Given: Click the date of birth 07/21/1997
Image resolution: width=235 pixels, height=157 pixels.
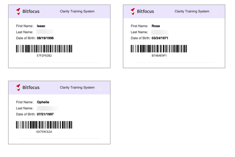Looking at the screenshot, I should [x=45, y=114].
